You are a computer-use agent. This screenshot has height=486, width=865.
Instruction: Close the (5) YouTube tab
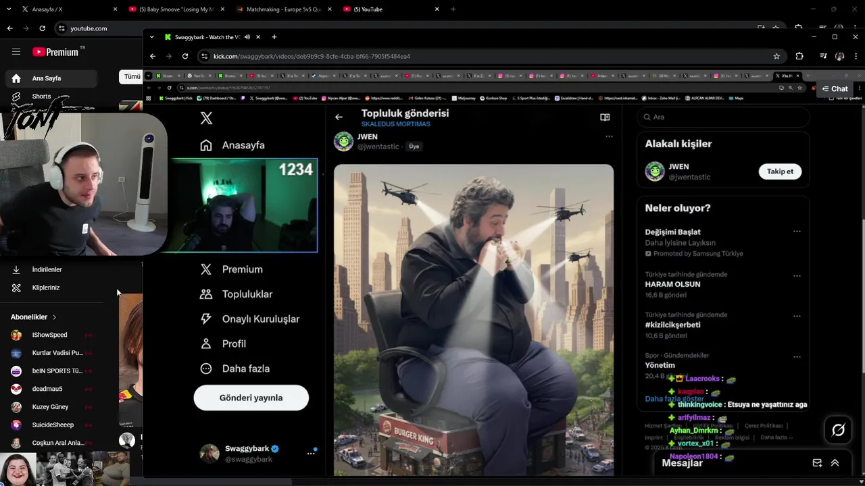(437, 9)
